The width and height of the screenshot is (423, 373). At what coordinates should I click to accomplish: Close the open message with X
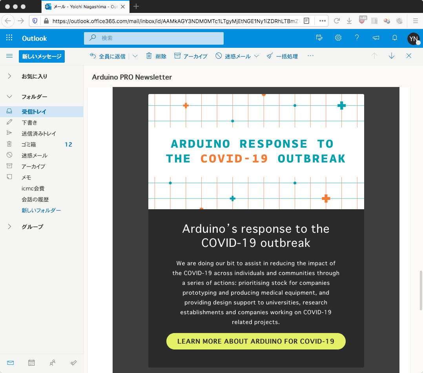tap(409, 56)
